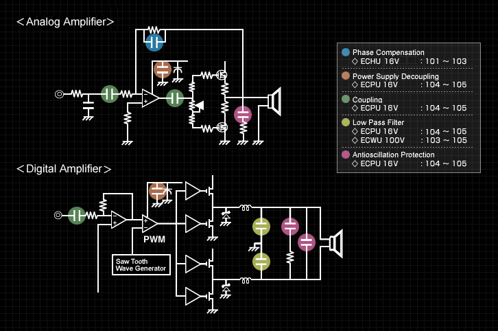Select the magenta capacitor beside the analog amplifier speaker
This screenshot has width=498, height=331.
[243, 114]
